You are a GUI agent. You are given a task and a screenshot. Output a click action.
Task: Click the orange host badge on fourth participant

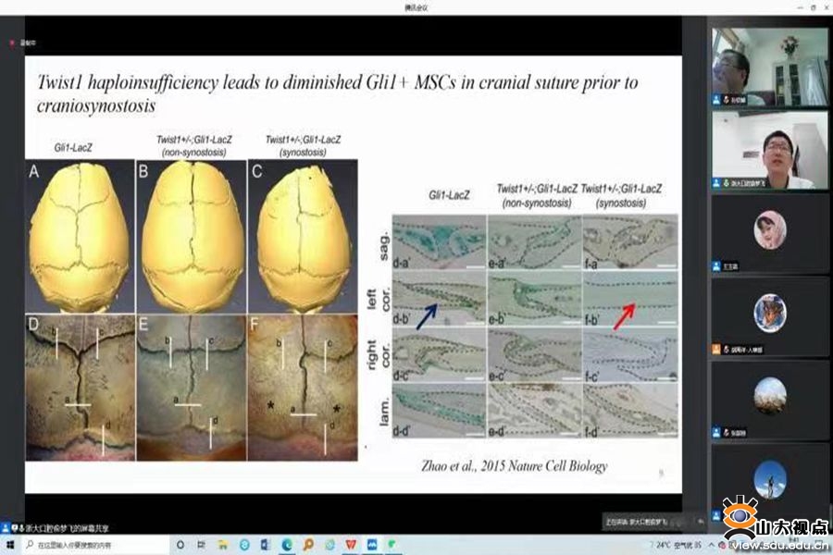(716, 350)
